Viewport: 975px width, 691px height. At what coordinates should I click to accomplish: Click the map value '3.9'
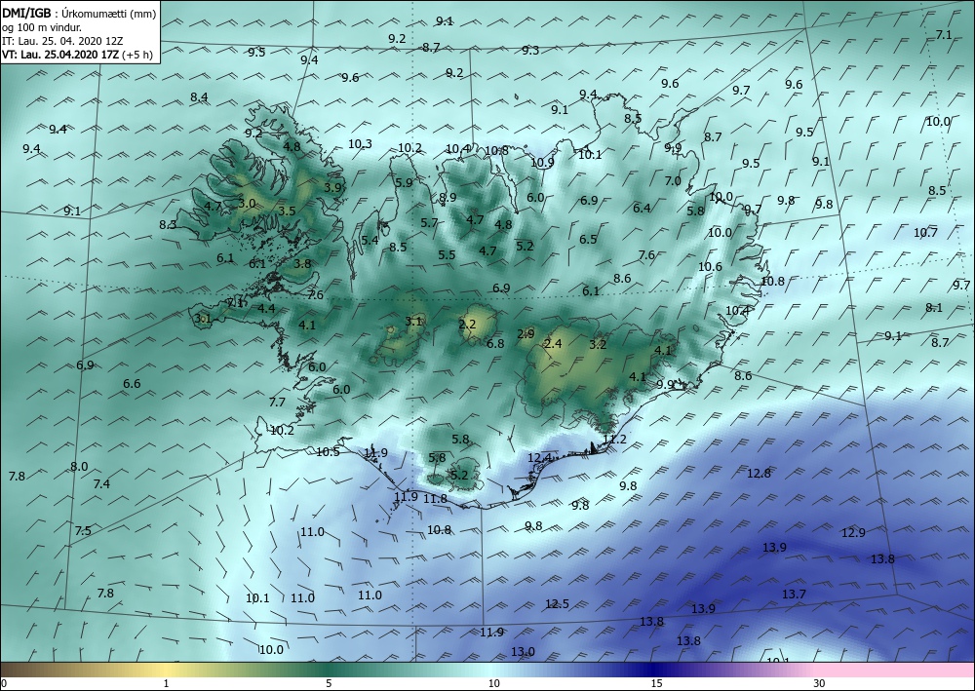click(x=332, y=187)
